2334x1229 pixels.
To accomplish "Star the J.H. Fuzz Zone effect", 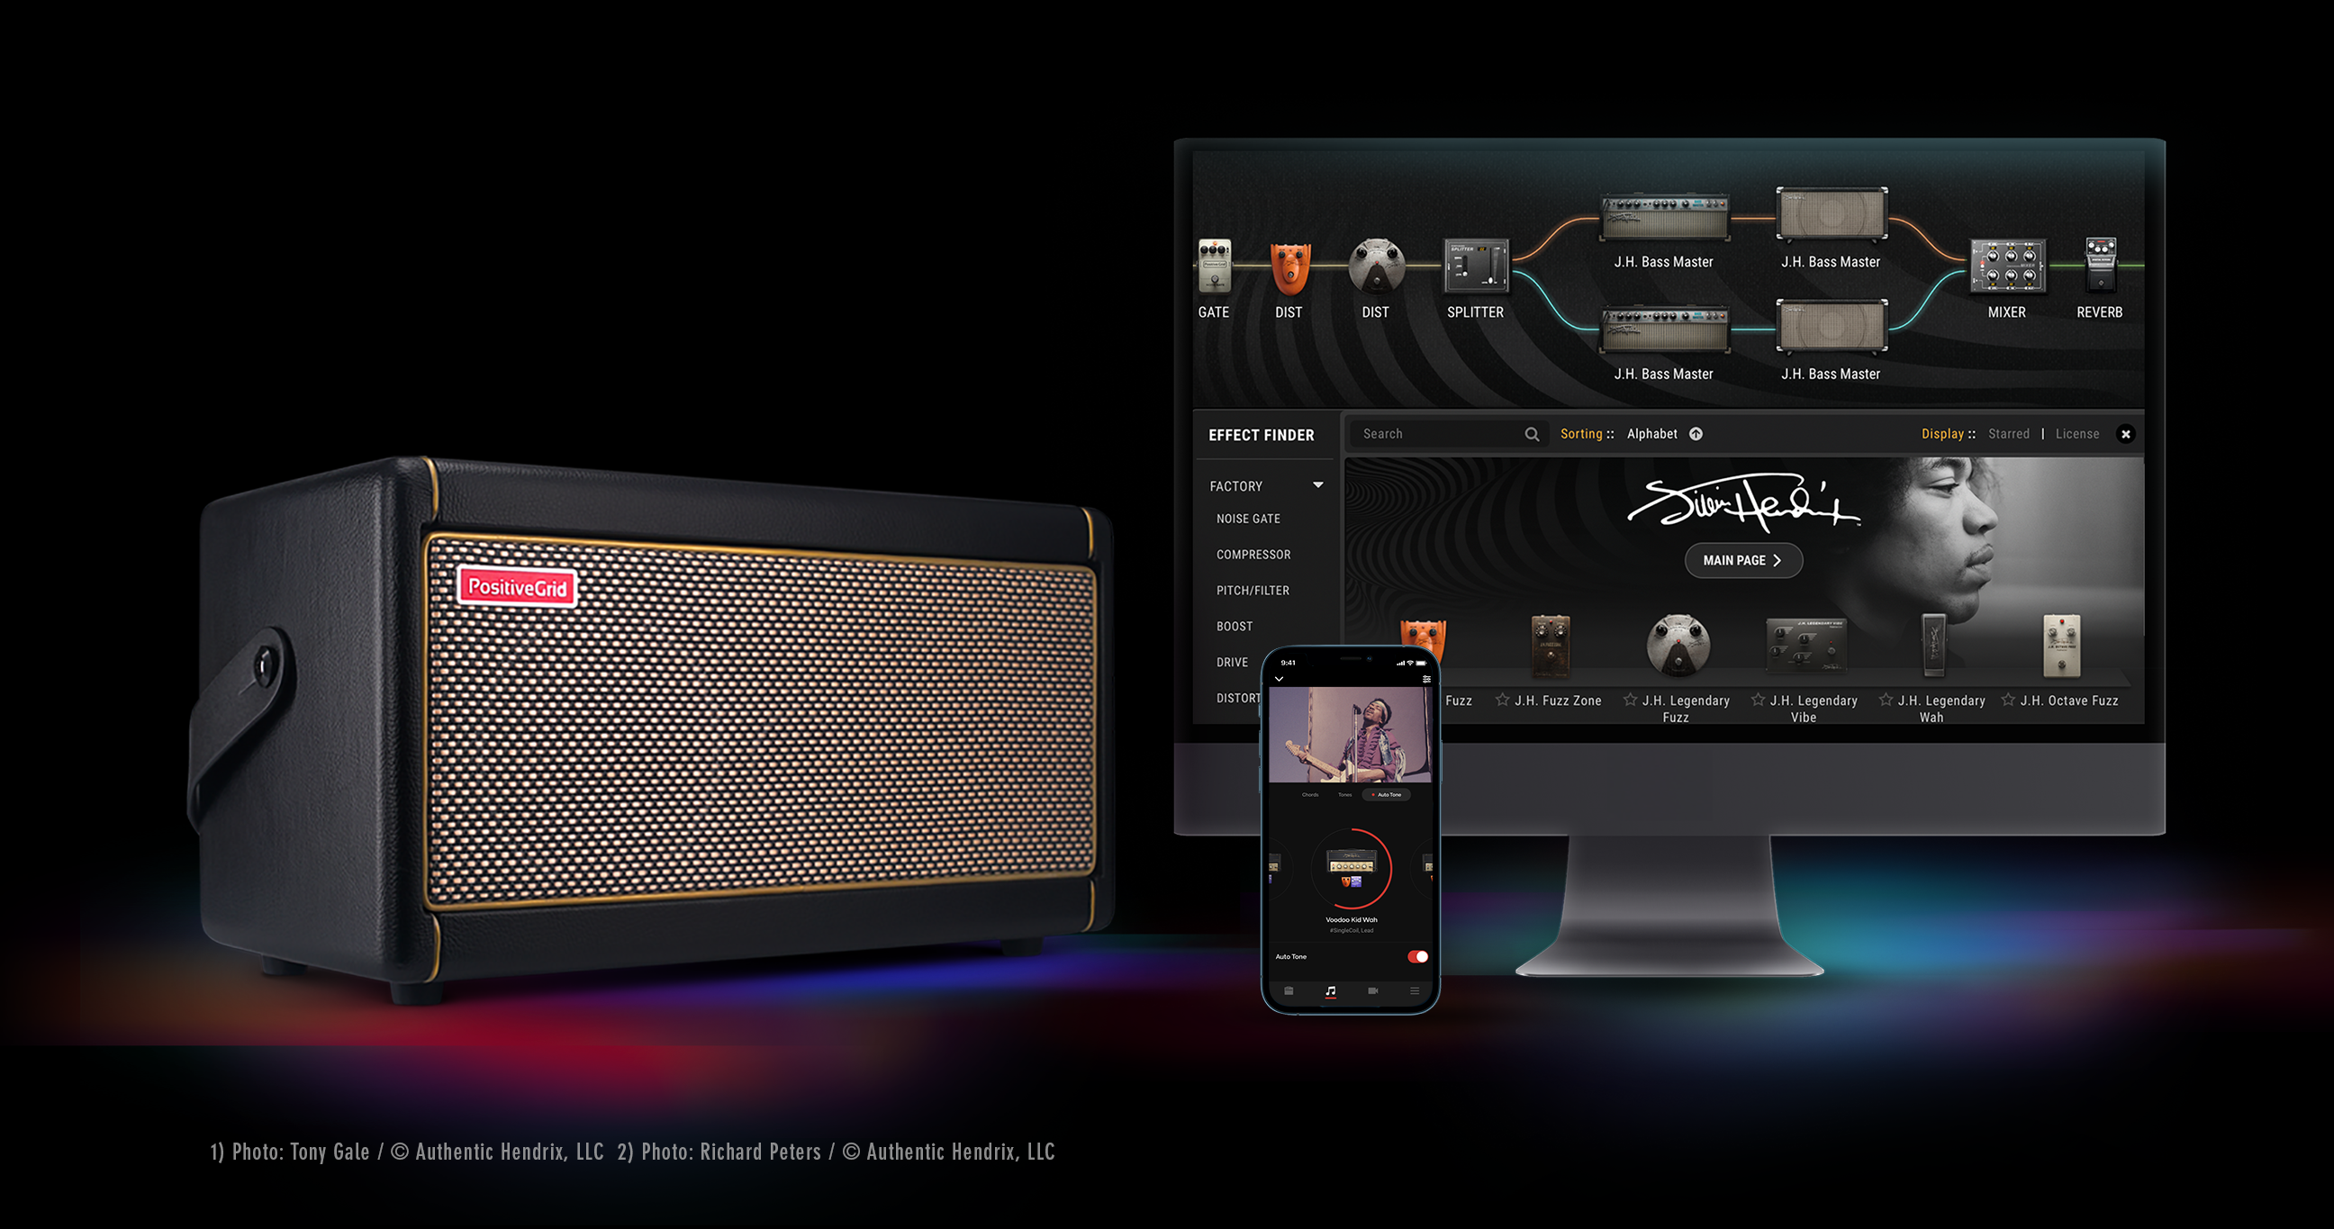I will pos(1502,700).
